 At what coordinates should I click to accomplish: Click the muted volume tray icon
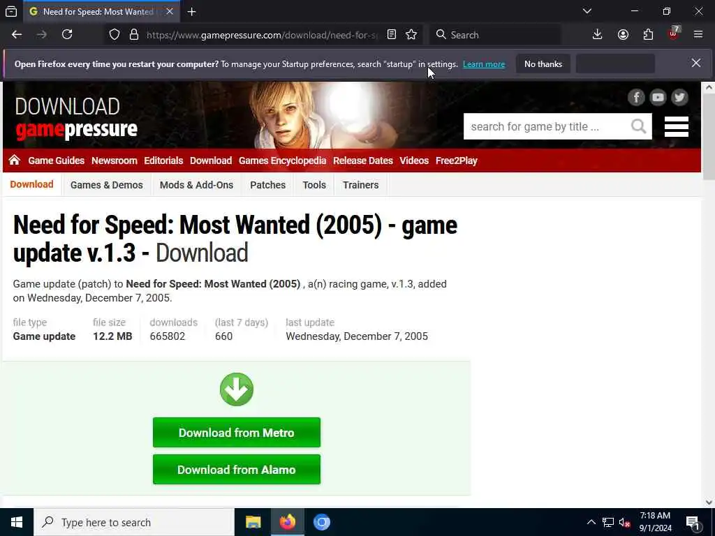point(625,522)
